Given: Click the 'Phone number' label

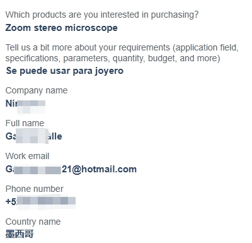Looking at the screenshot, I should pyautogui.click(x=35, y=189).
